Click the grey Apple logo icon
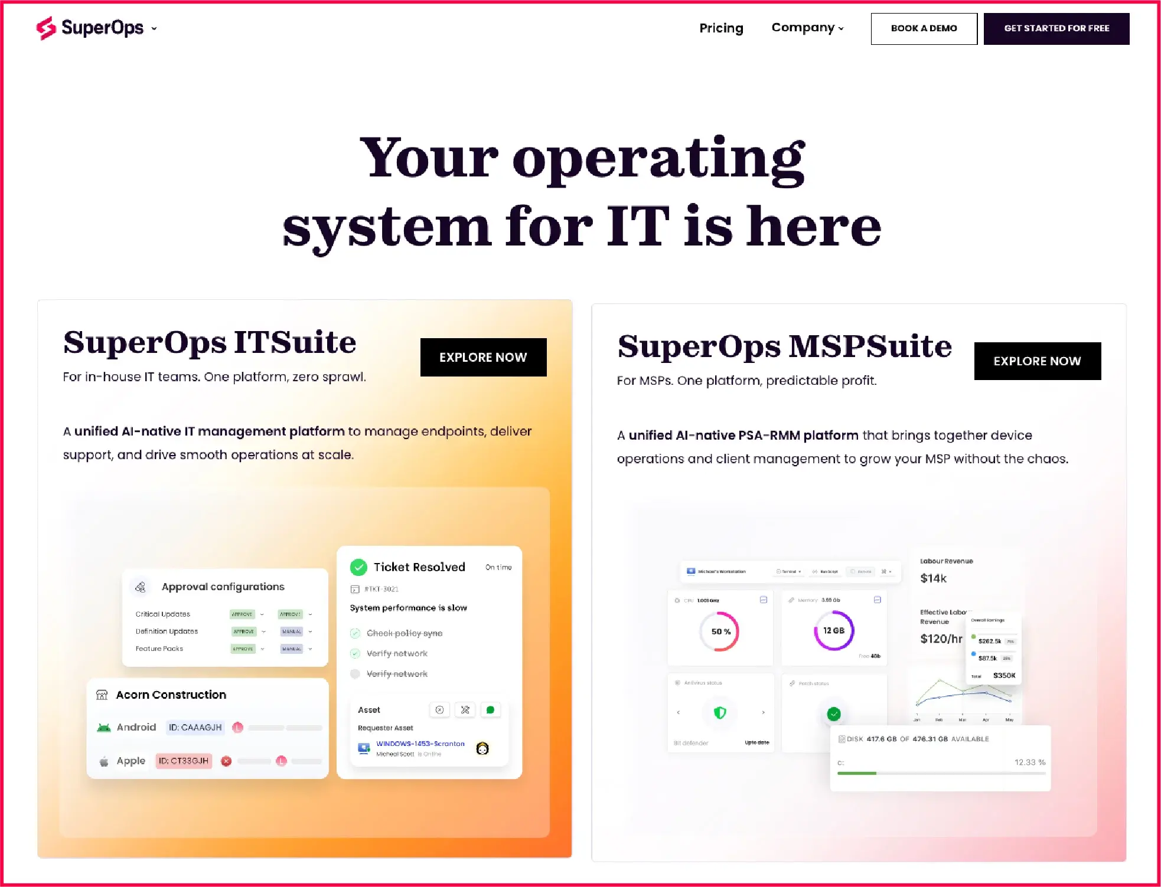The height and width of the screenshot is (887, 1161). (x=104, y=761)
